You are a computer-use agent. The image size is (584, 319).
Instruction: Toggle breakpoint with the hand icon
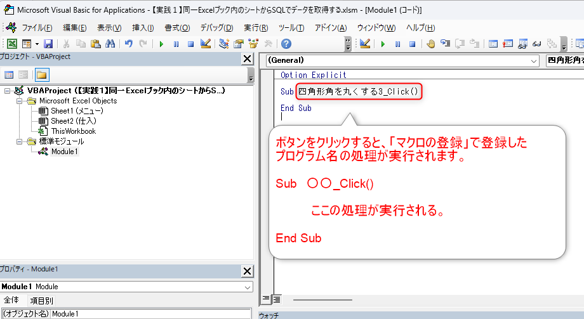click(x=430, y=44)
